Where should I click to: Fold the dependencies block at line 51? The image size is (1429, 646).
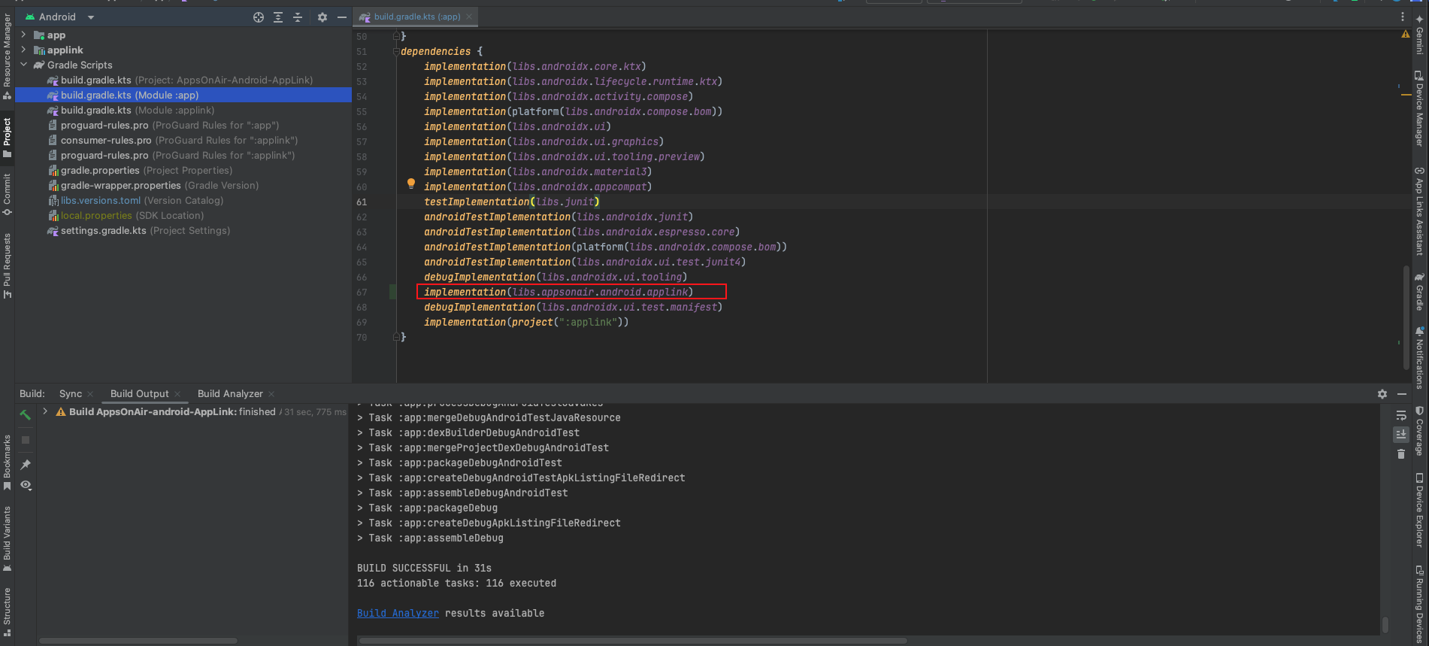tap(396, 51)
